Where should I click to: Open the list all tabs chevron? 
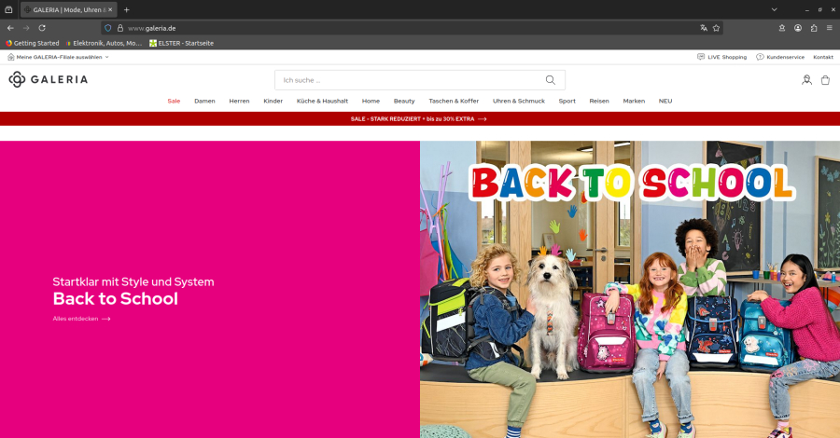[x=774, y=9]
